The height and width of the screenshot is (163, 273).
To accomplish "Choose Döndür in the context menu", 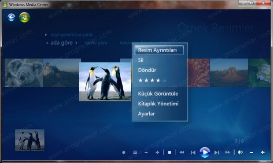I will (147, 70).
